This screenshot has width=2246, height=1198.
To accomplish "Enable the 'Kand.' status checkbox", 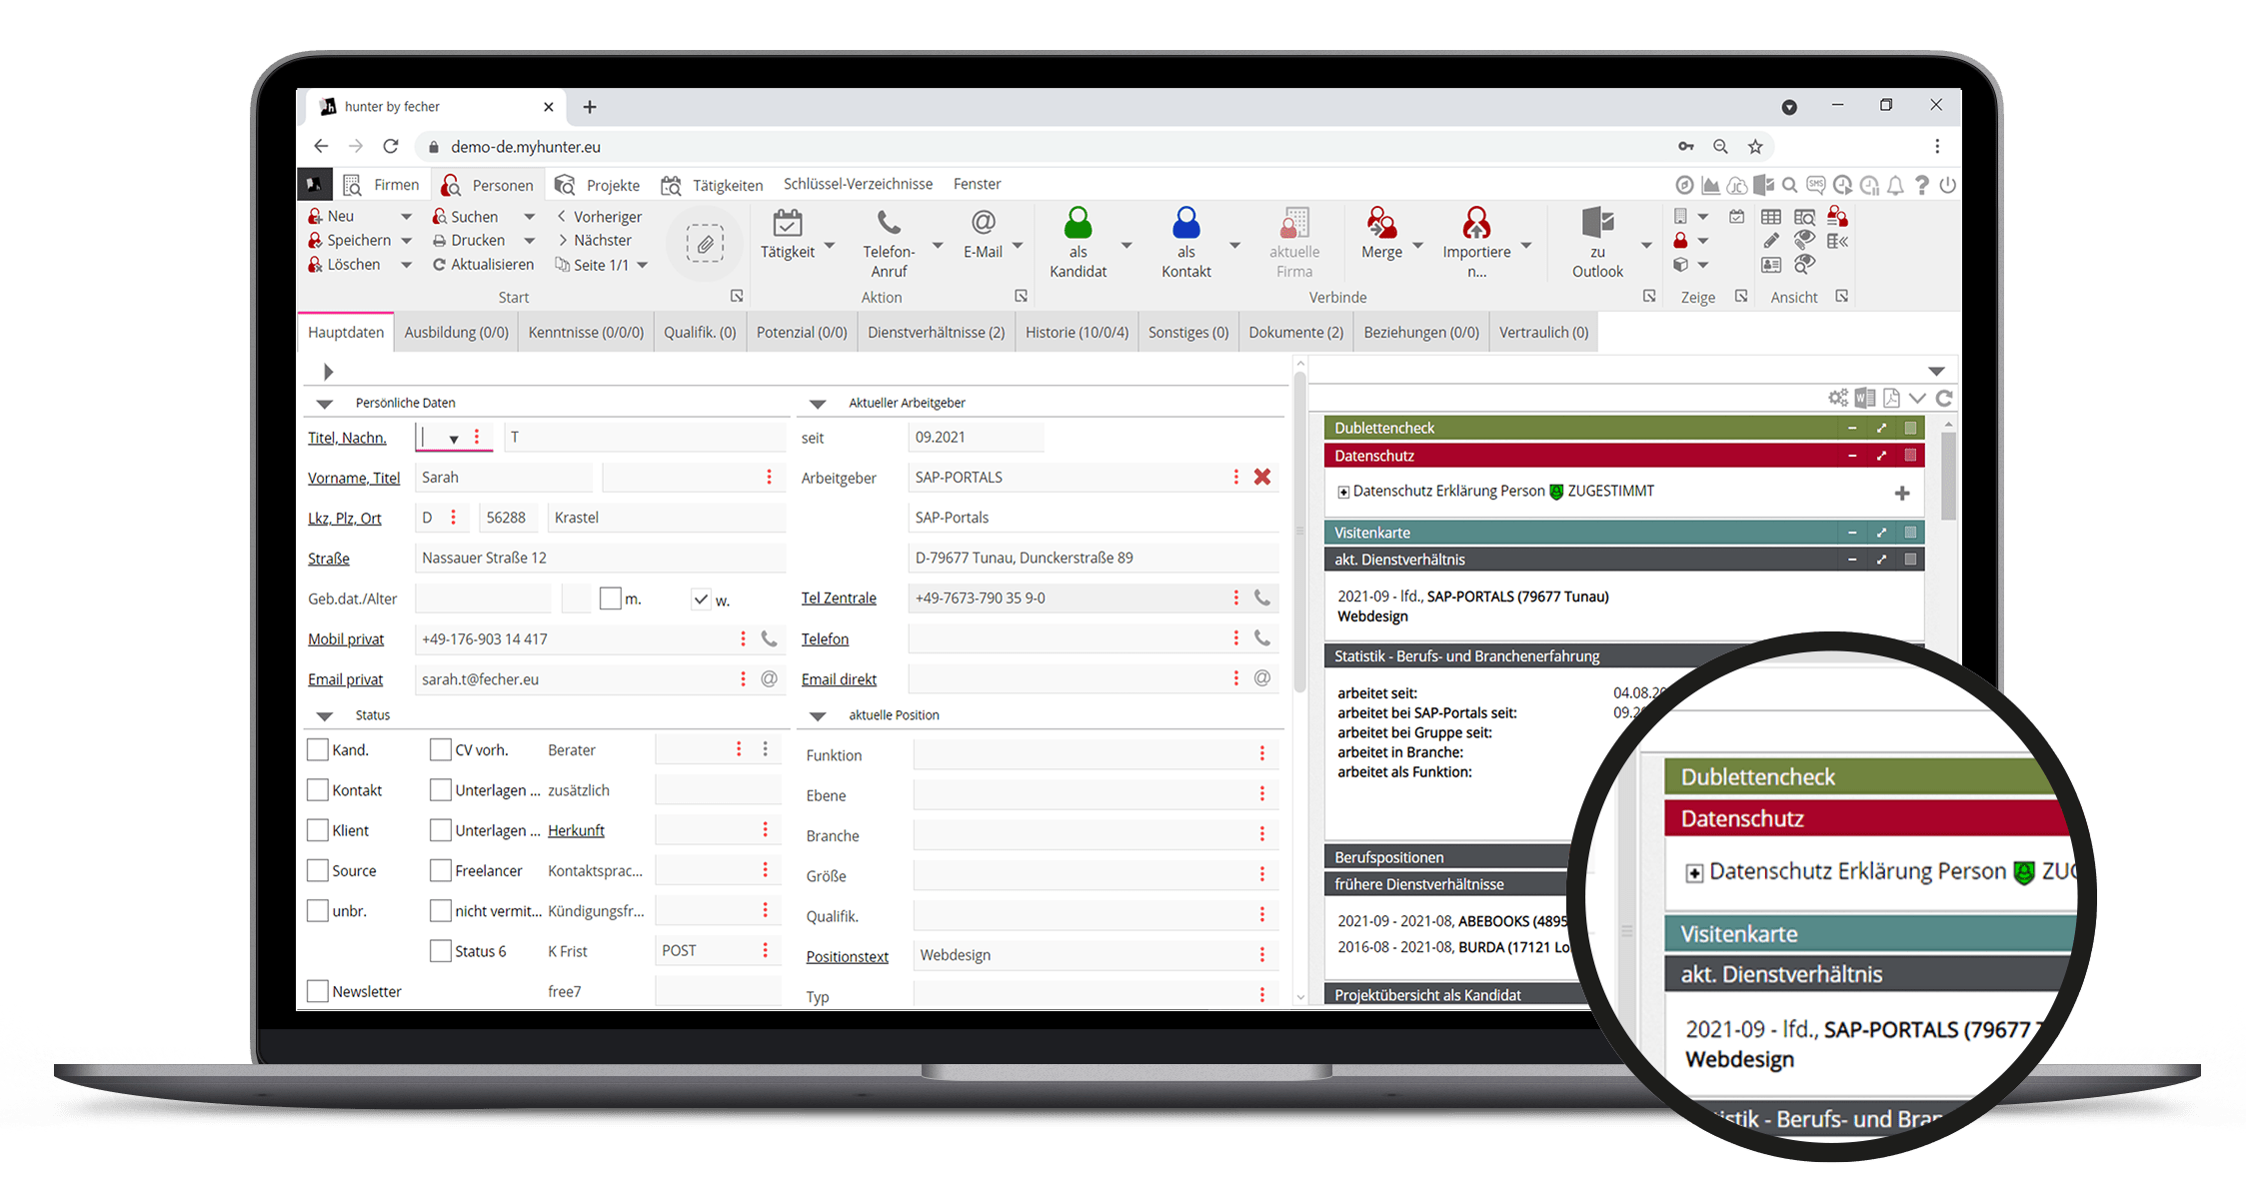I will click(x=318, y=748).
